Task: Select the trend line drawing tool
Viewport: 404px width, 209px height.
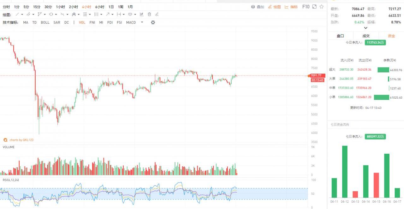Action: tap(17, 14)
